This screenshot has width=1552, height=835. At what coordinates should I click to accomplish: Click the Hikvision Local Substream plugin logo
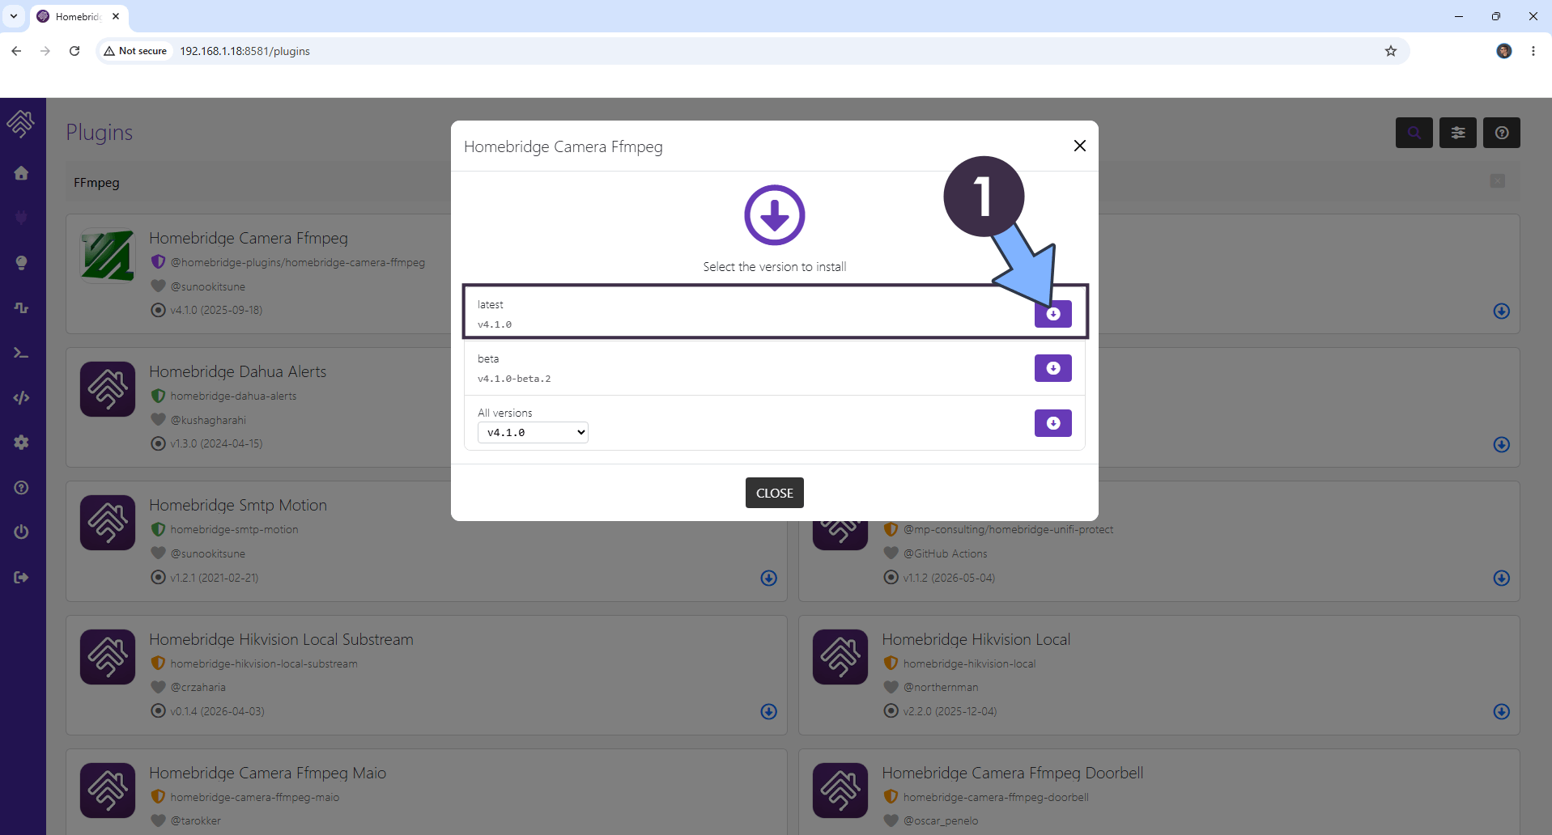tap(108, 657)
